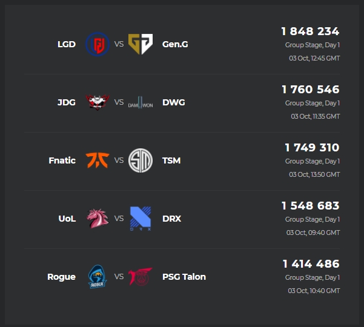364x327 pixels.
Task: Open the Gen.G team name link
Action: [x=175, y=44]
